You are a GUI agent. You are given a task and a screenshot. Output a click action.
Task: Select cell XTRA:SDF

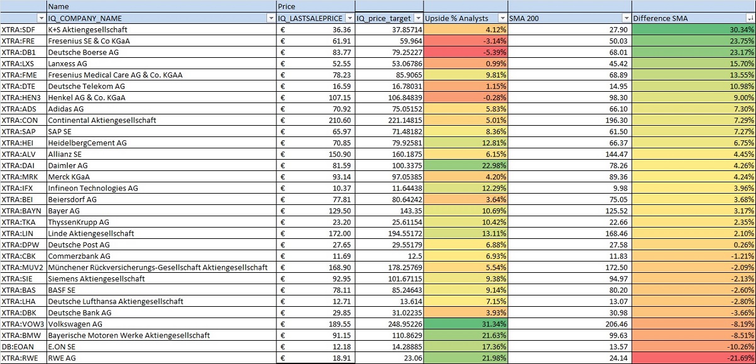coord(24,30)
